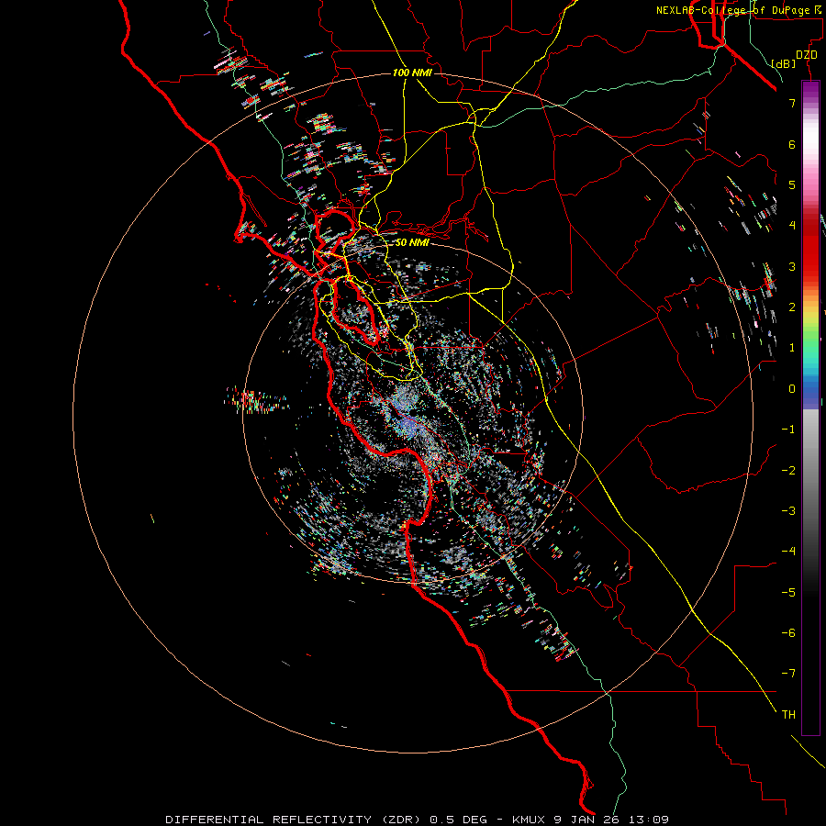The image size is (826, 826).
Task: Click the [dB] units label
Action: pyautogui.click(x=783, y=63)
